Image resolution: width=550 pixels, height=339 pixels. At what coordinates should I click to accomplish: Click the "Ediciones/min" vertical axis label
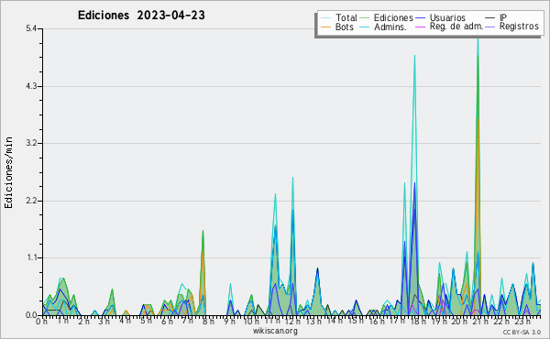(8, 172)
